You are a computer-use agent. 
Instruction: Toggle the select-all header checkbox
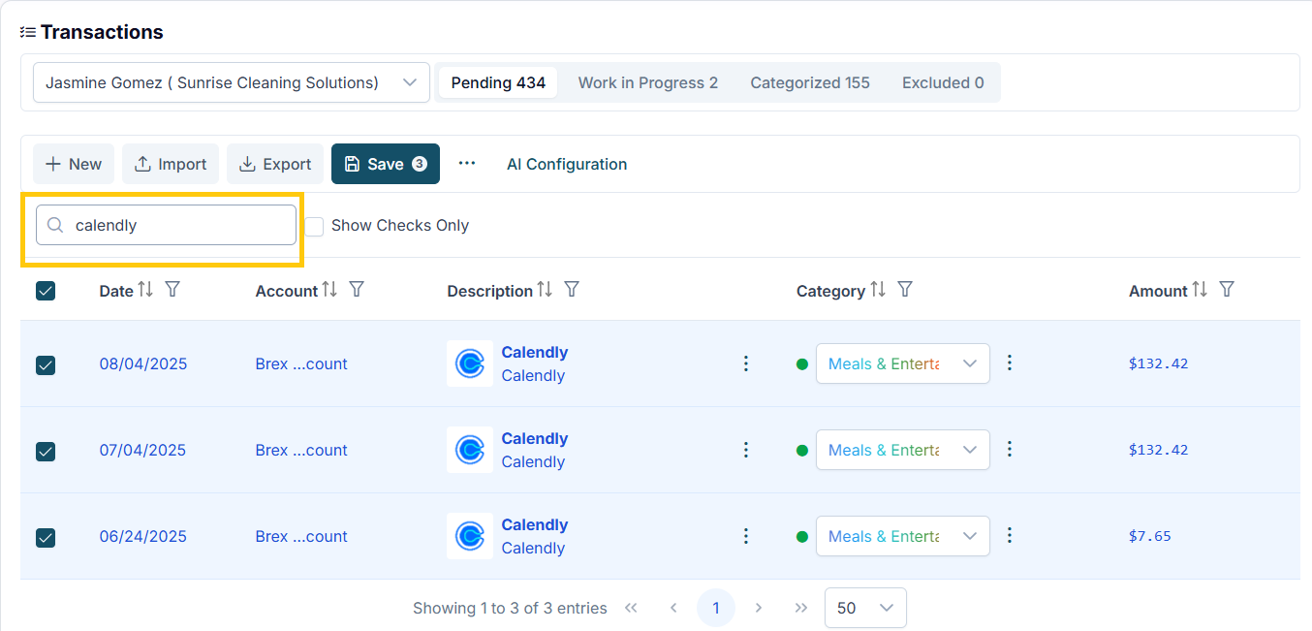46,290
